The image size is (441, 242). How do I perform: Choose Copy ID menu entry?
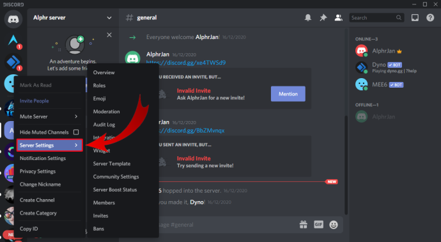50,229
